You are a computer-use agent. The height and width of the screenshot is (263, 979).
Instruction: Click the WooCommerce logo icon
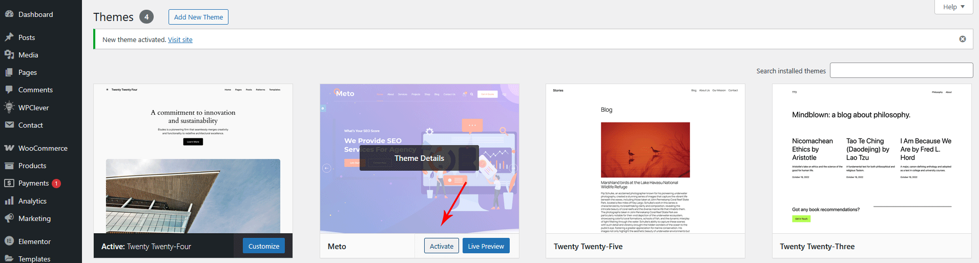(x=9, y=148)
